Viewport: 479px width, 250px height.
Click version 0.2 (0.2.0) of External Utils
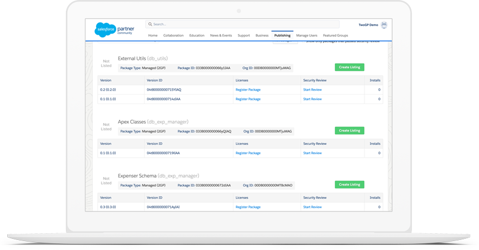(x=108, y=90)
